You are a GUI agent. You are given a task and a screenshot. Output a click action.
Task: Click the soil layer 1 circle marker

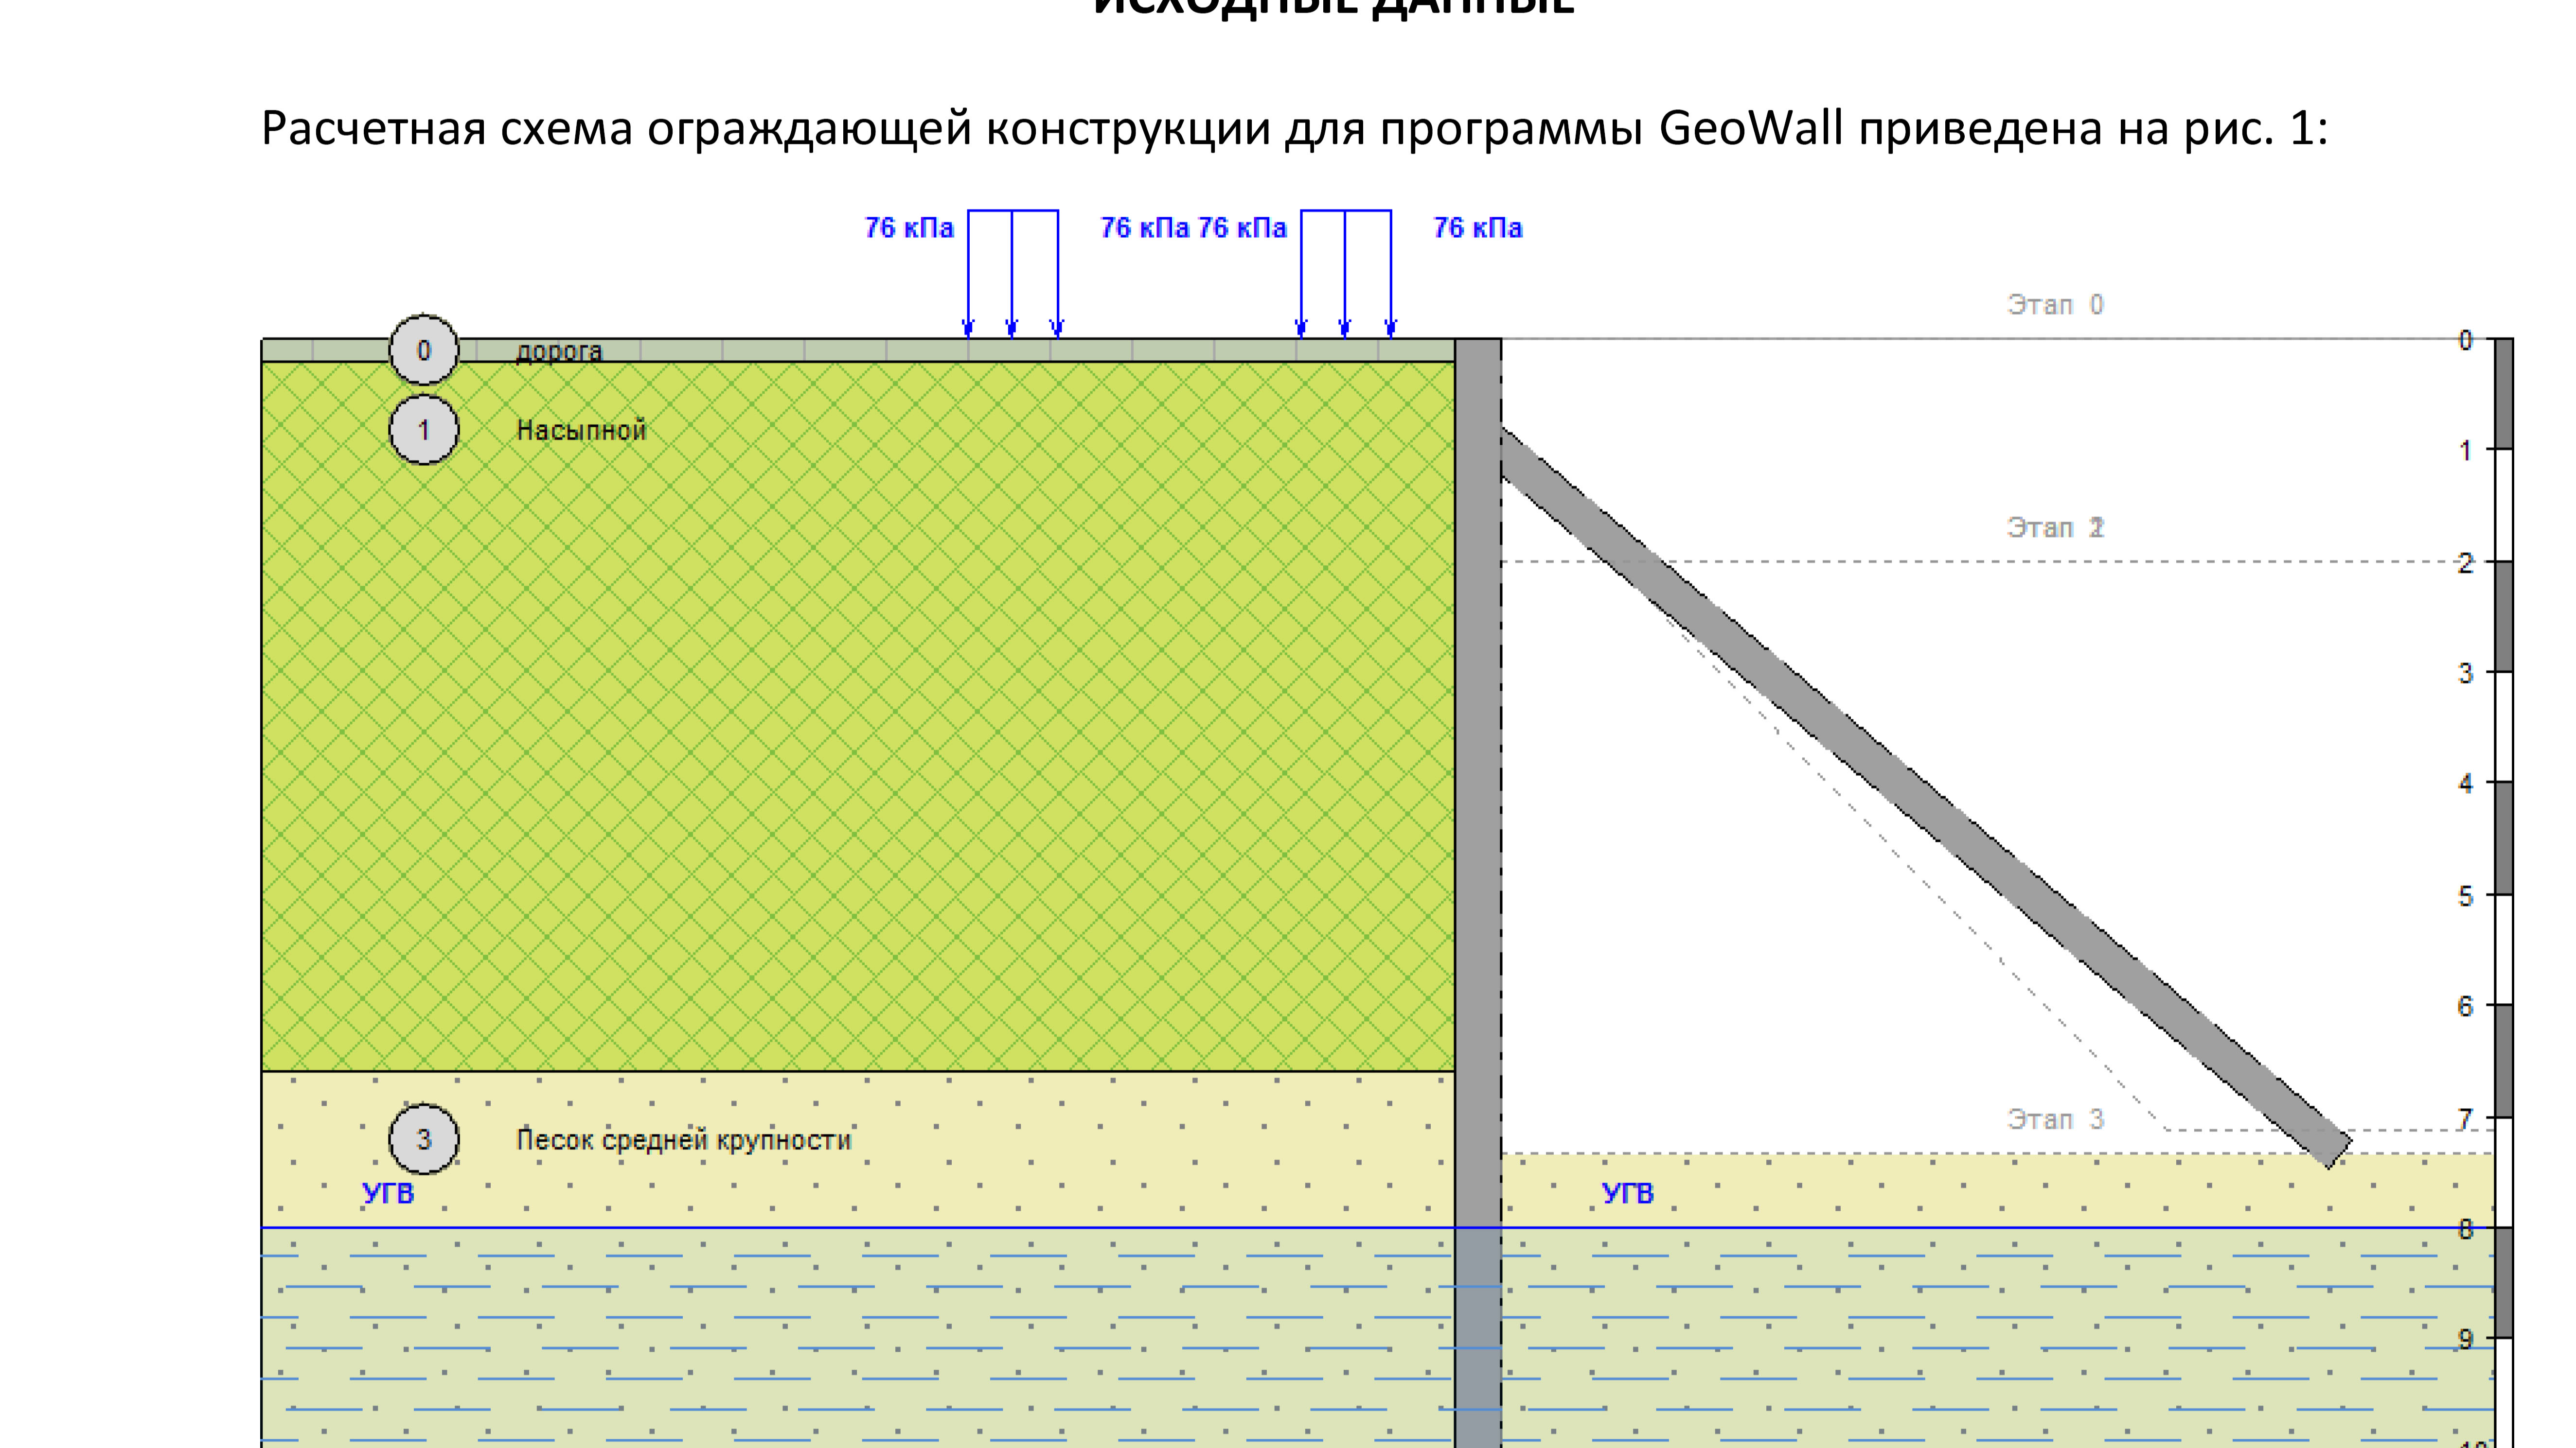tap(424, 430)
